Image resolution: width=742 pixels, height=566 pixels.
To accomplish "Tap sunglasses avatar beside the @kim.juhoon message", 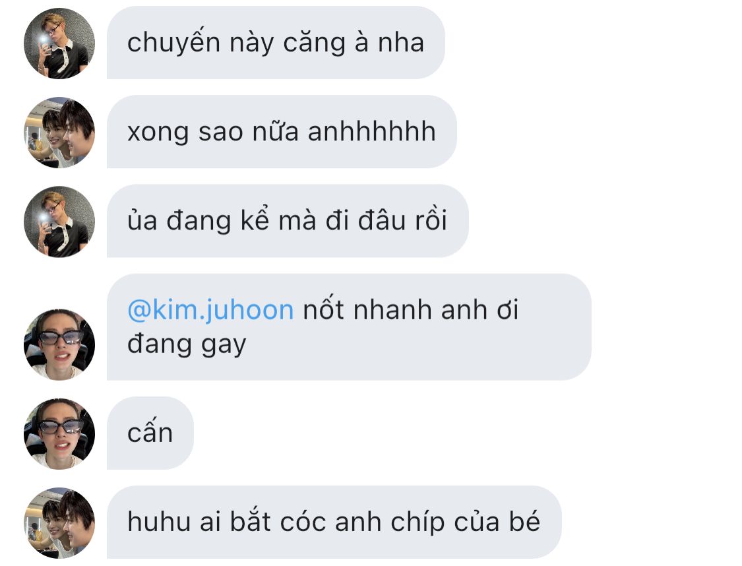I will [x=59, y=344].
